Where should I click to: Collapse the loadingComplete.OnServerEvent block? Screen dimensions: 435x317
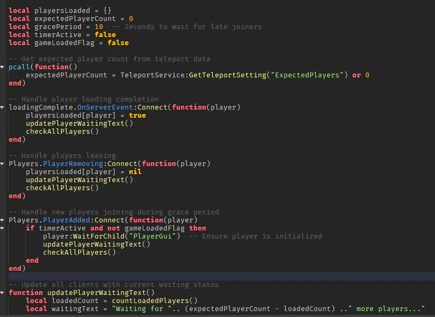pyautogui.click(x=4, y=107)
